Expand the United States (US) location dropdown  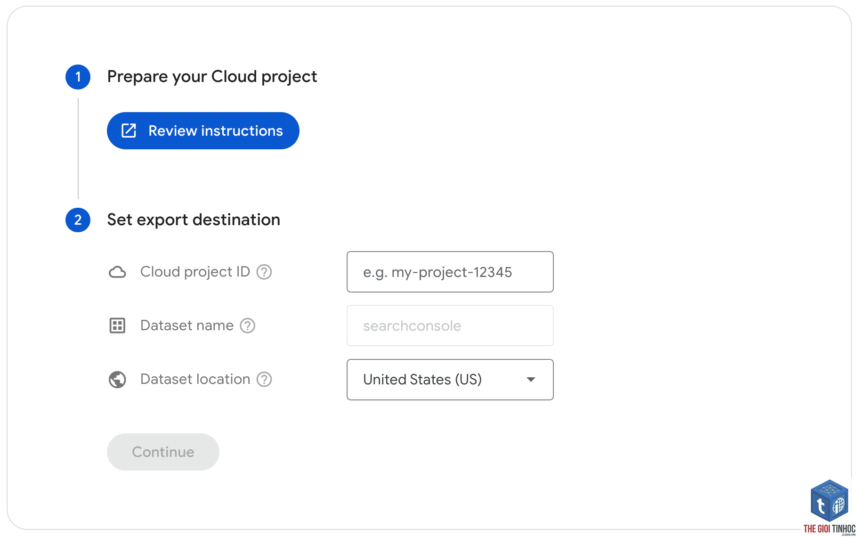pyautogui.click(x=450, y=380)
